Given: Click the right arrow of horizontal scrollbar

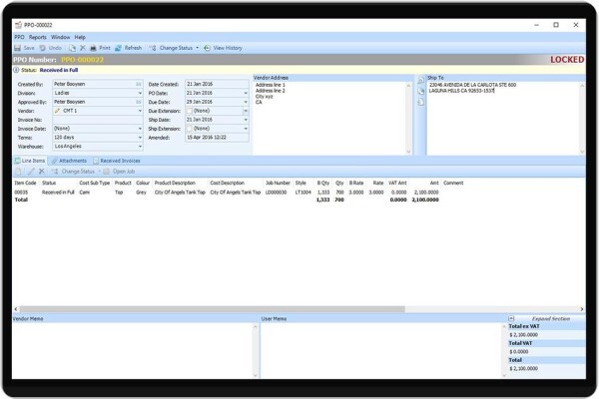Looking at the screenshot, I should click(x=582, y=309).
